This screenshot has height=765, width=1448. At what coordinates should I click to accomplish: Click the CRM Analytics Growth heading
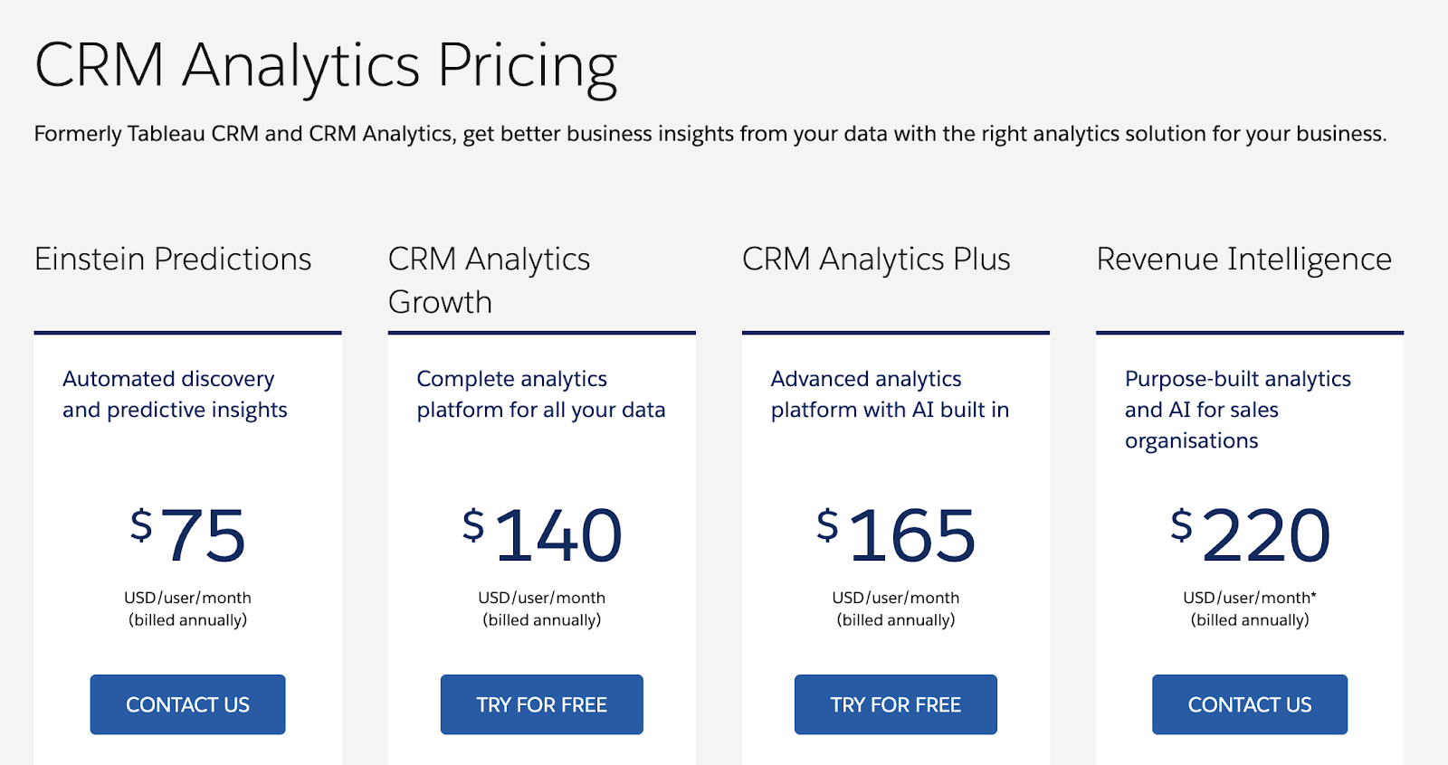[489, 280]
